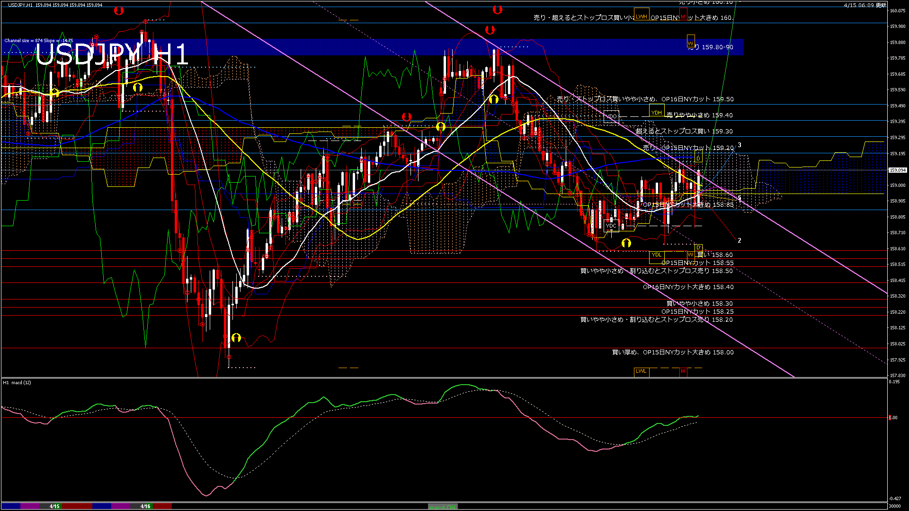The width and height of the screenshot is (909, 511).
Task: Expand the YDL yesterday-low marker box
Action: [657, 255]
